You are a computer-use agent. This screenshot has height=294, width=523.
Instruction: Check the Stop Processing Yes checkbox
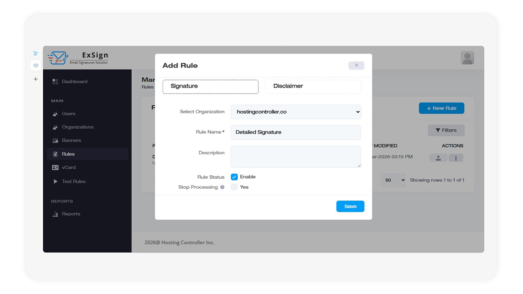pyautogui.click(x=234, y=187)
